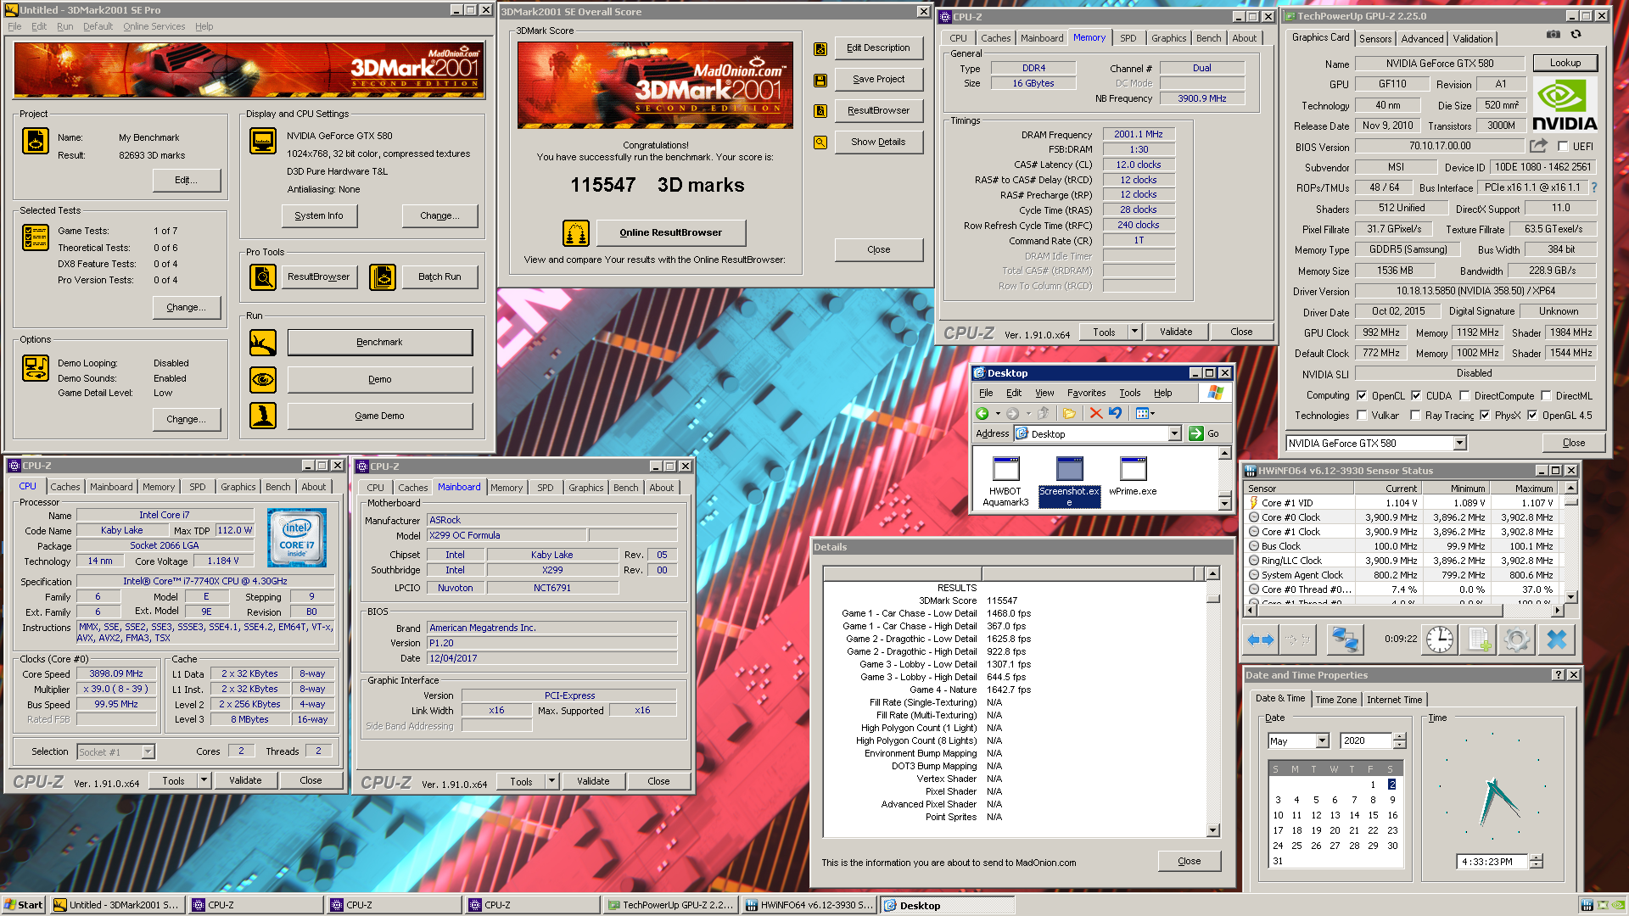
Task: Click Edit Description button in score dialog
Action: (x=878, y=47)
